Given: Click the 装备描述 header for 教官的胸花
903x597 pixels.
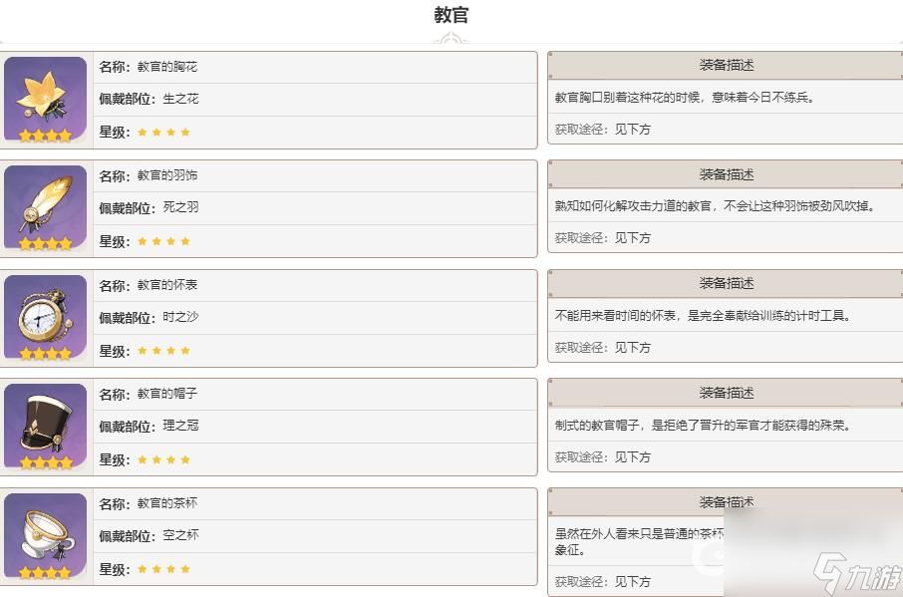Looking at the screenshot, I should [x=726, y=65].
